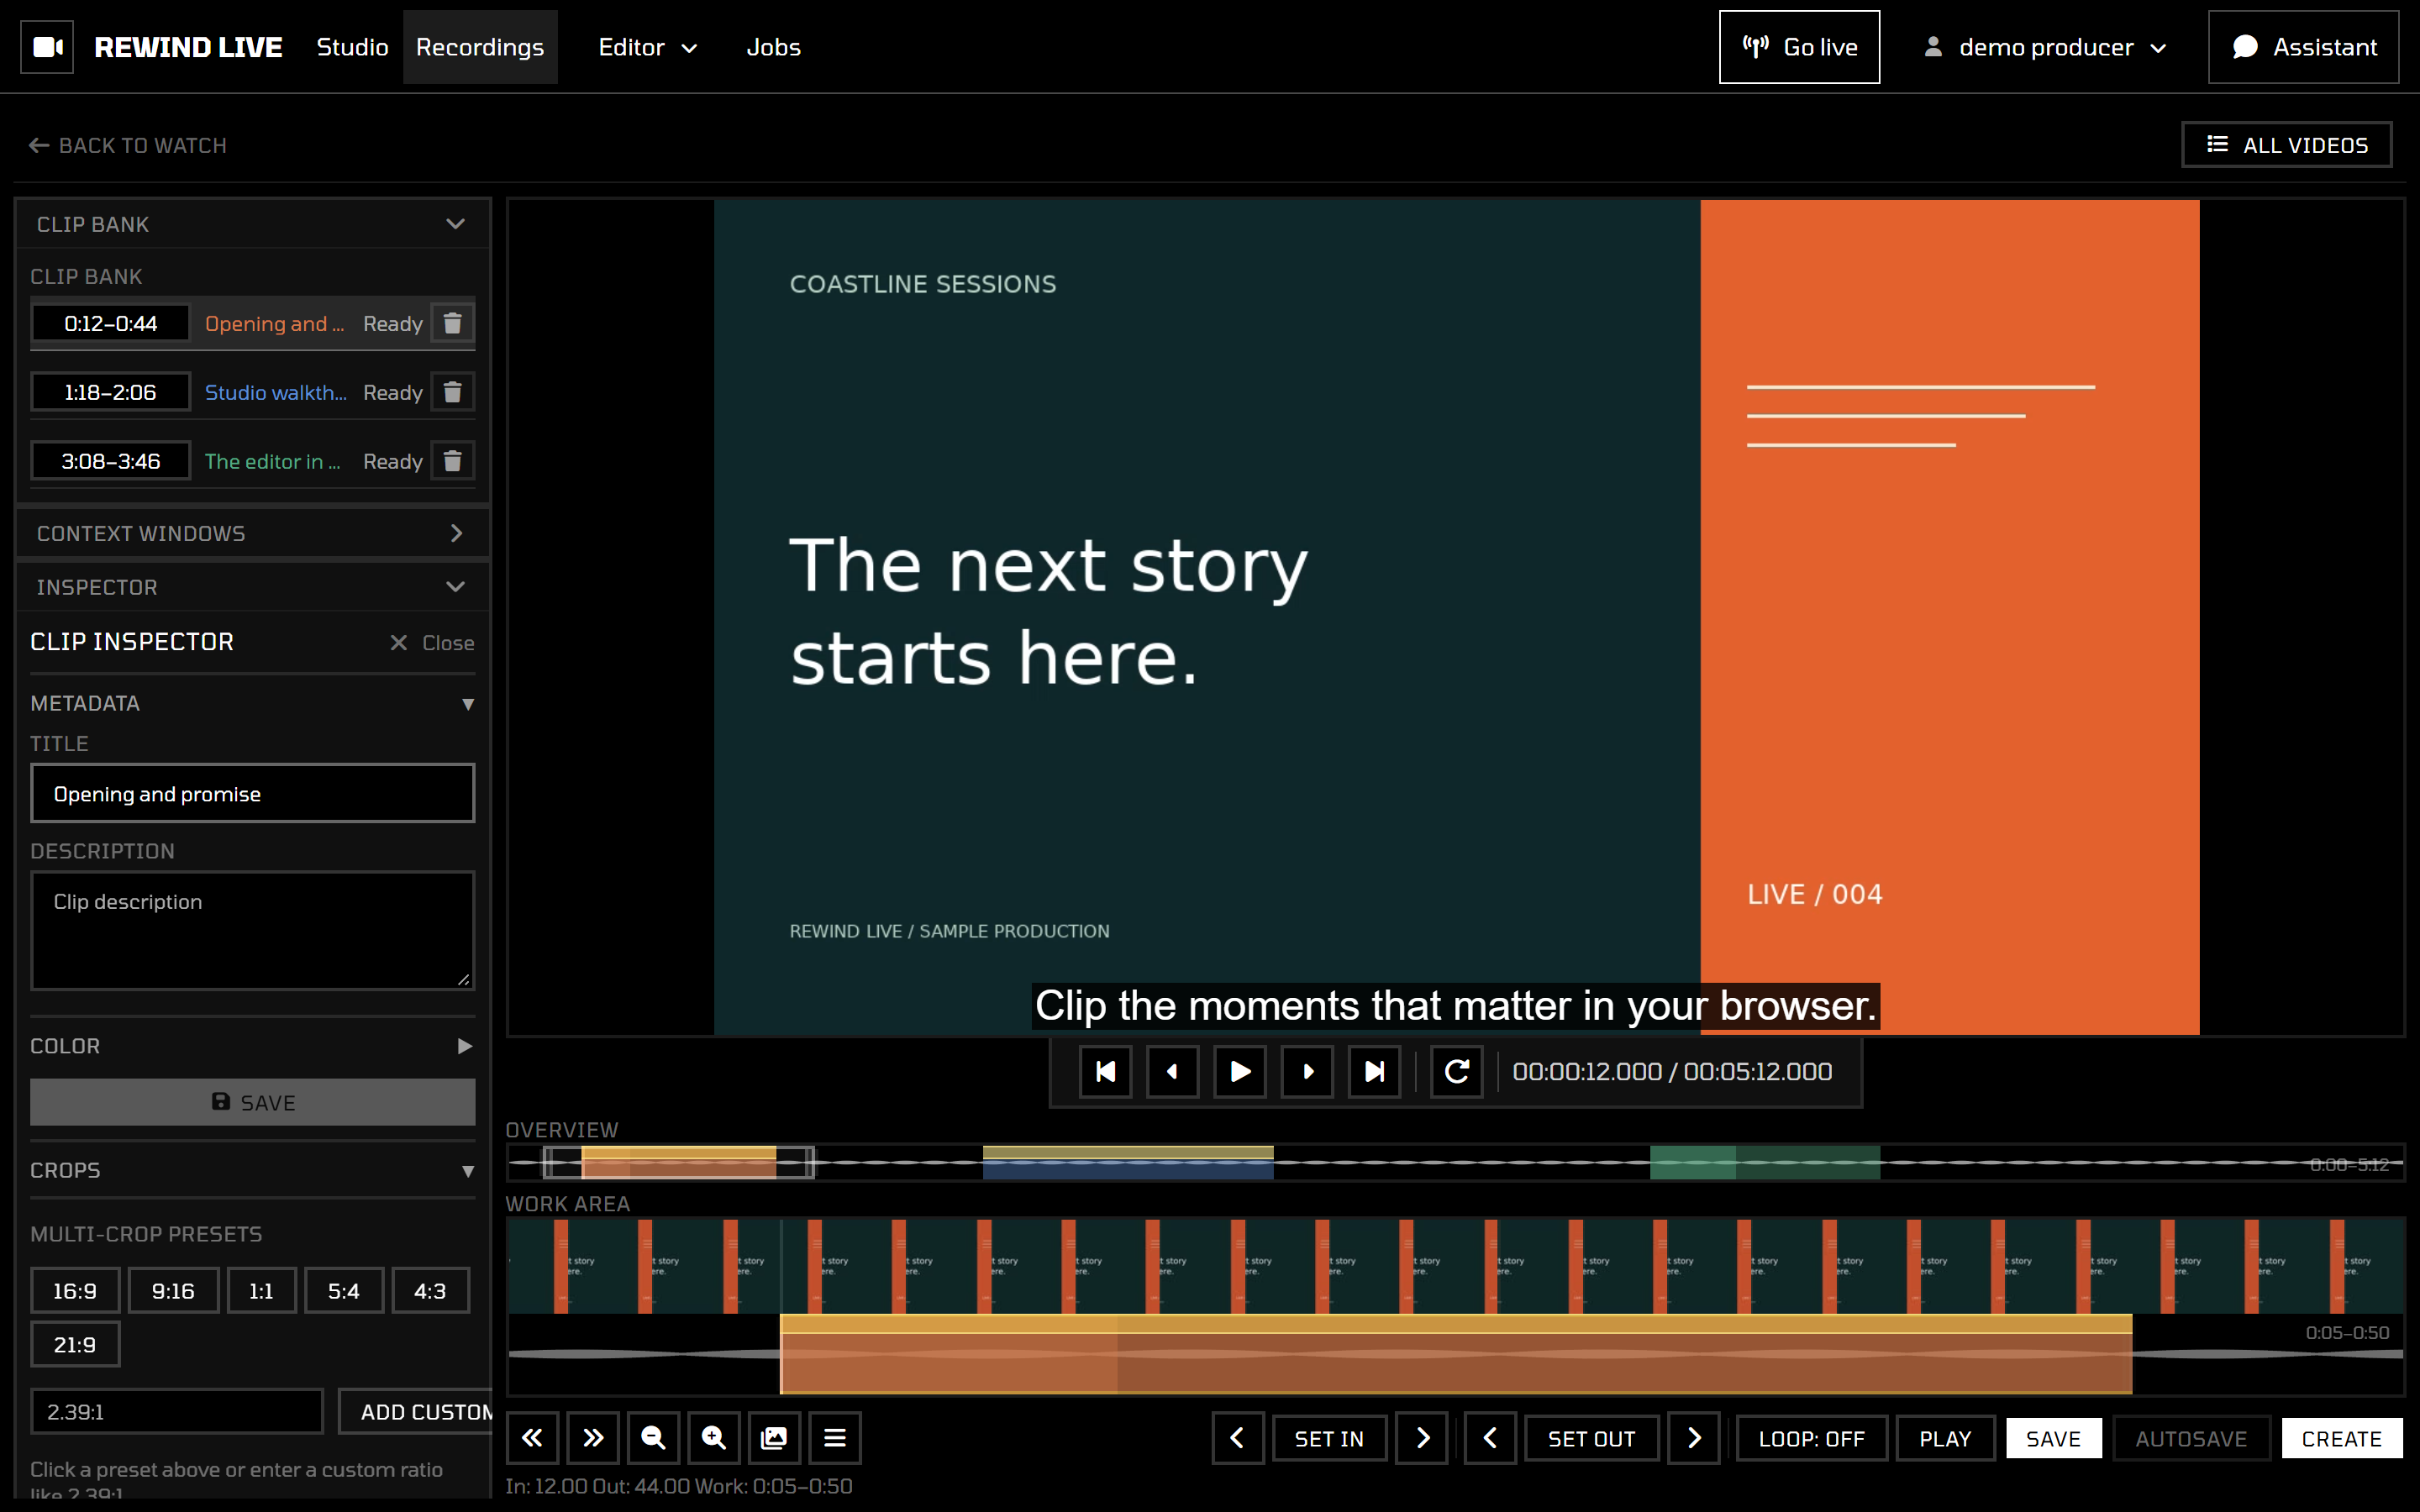Open the timeline hamburger menu icon
Viewport: 2420px width, 1512px height.
tap(835, 1438)
